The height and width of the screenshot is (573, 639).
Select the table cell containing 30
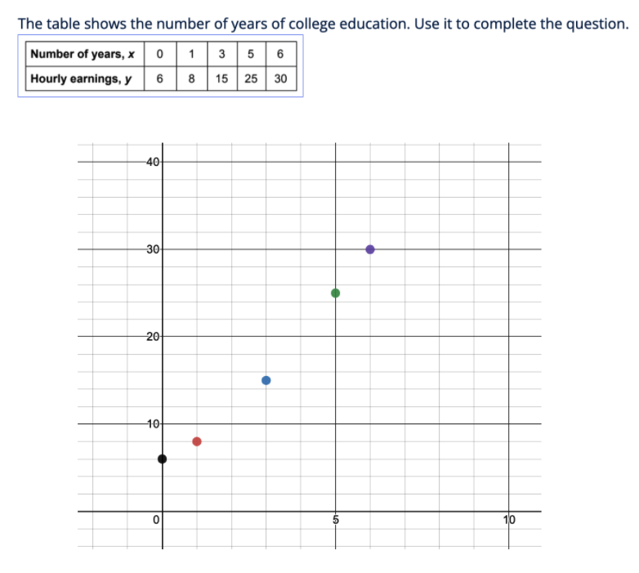(280, 79)
